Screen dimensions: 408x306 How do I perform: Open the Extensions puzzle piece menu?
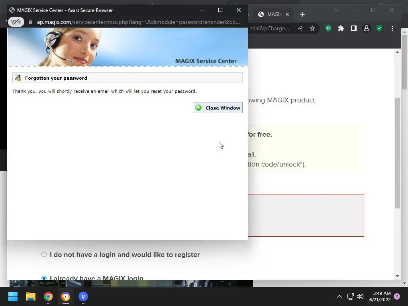[x=341, y=28]
